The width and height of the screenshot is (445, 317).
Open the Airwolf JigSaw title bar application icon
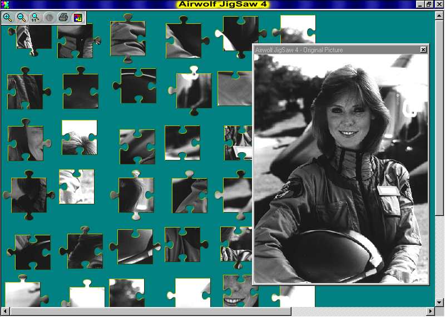tap(5, 4)
